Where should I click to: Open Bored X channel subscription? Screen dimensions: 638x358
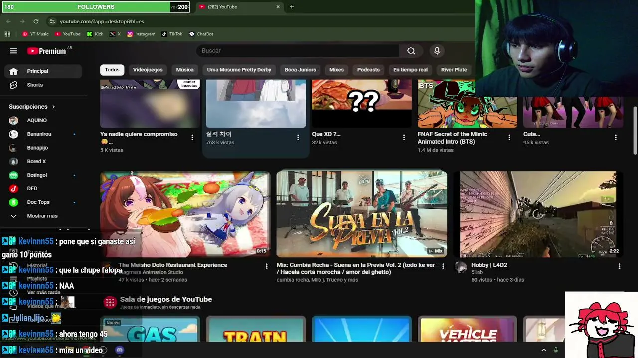pos(43,162)
